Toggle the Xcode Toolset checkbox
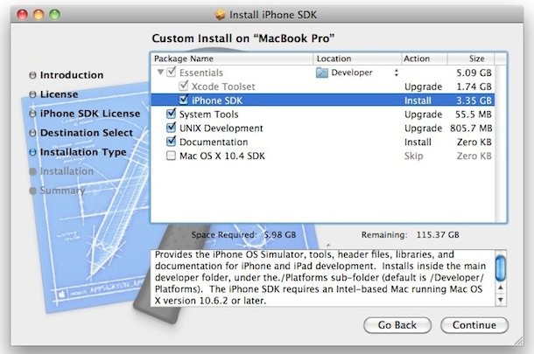The height and width of the screenshot is (354, 534). tap(184, 86)
